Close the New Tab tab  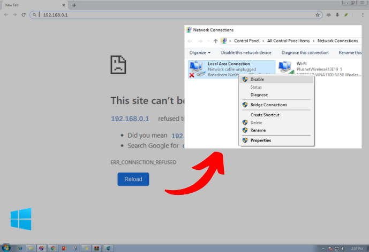pos(64,5)
